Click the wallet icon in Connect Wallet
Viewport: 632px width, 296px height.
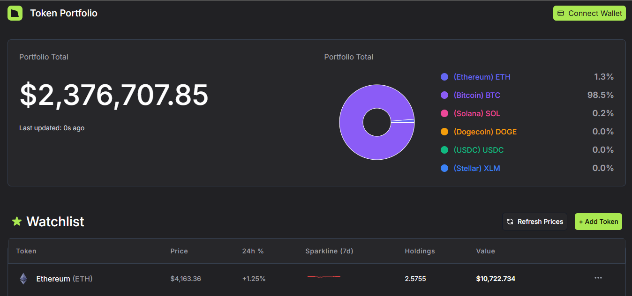561,13
